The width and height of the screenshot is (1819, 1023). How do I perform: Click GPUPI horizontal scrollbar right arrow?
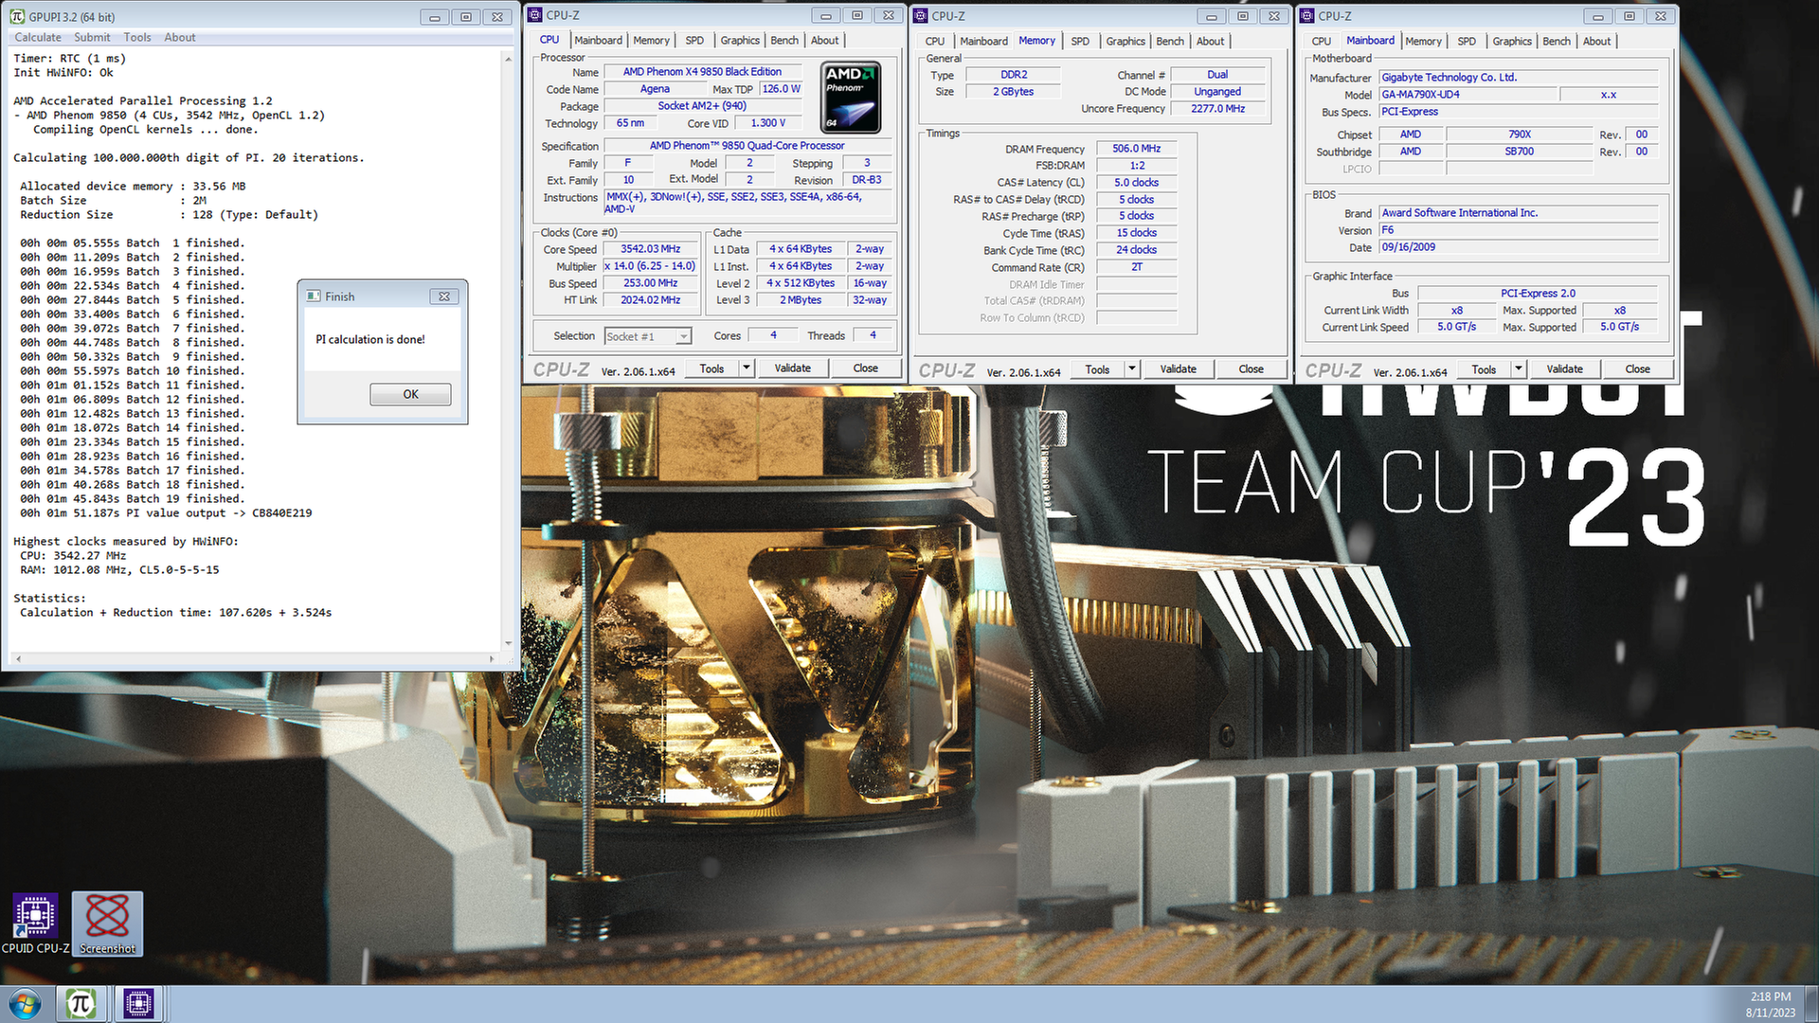click(492, 658)
